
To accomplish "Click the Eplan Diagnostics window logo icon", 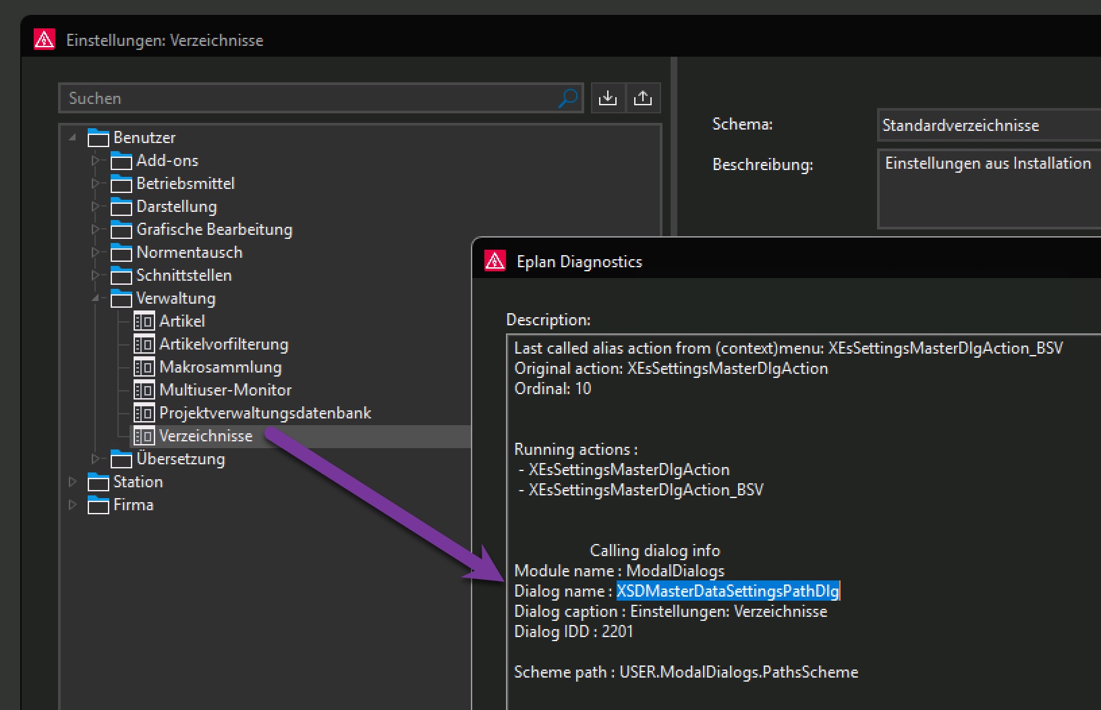I will pos(495,261).
